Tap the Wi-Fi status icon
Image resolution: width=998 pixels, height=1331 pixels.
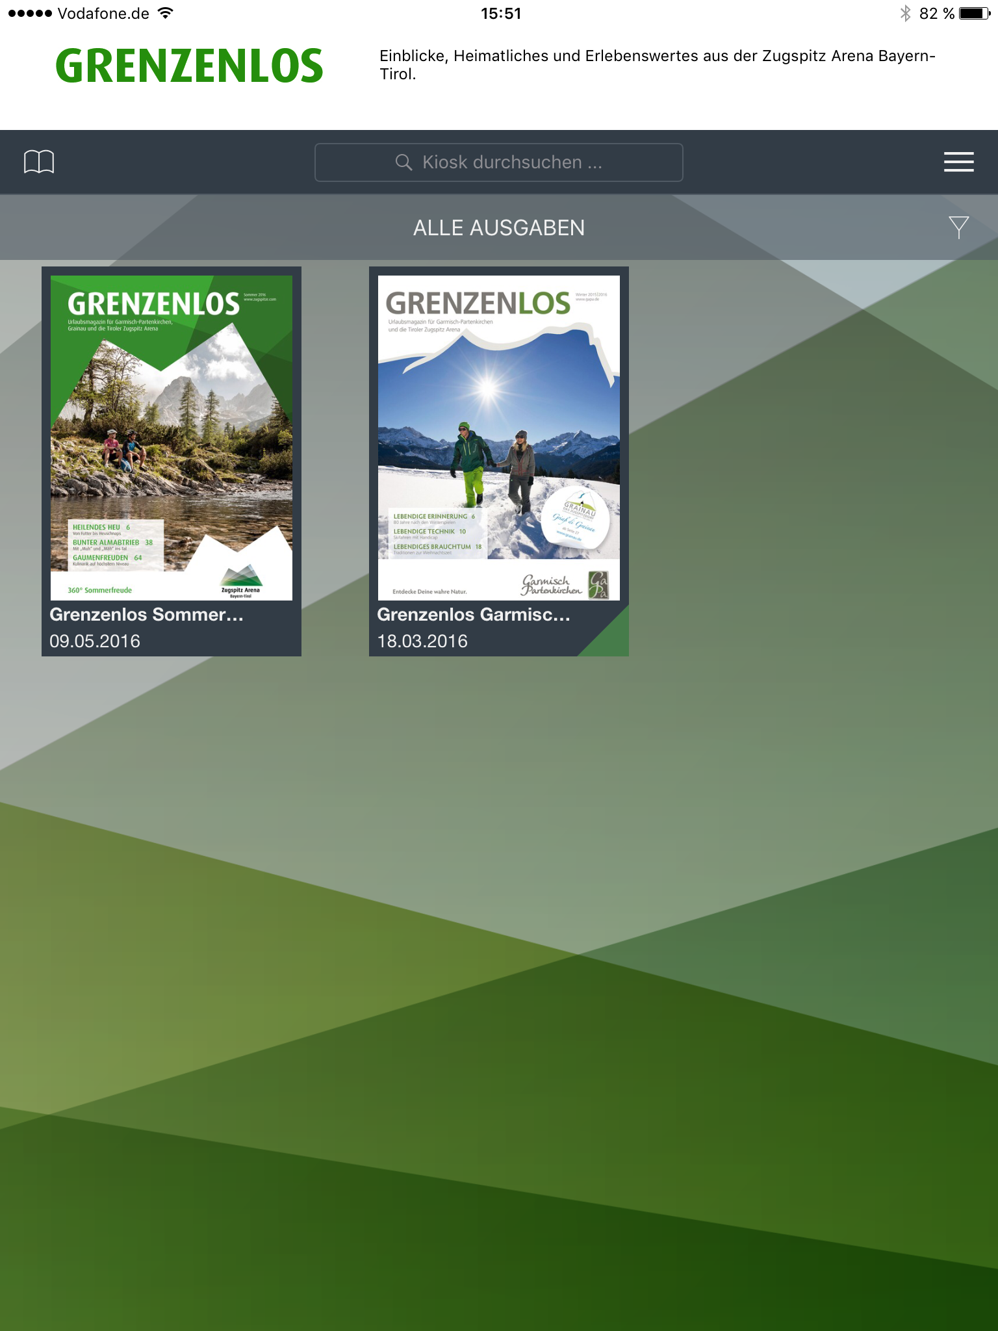click(x=166, y=13)
